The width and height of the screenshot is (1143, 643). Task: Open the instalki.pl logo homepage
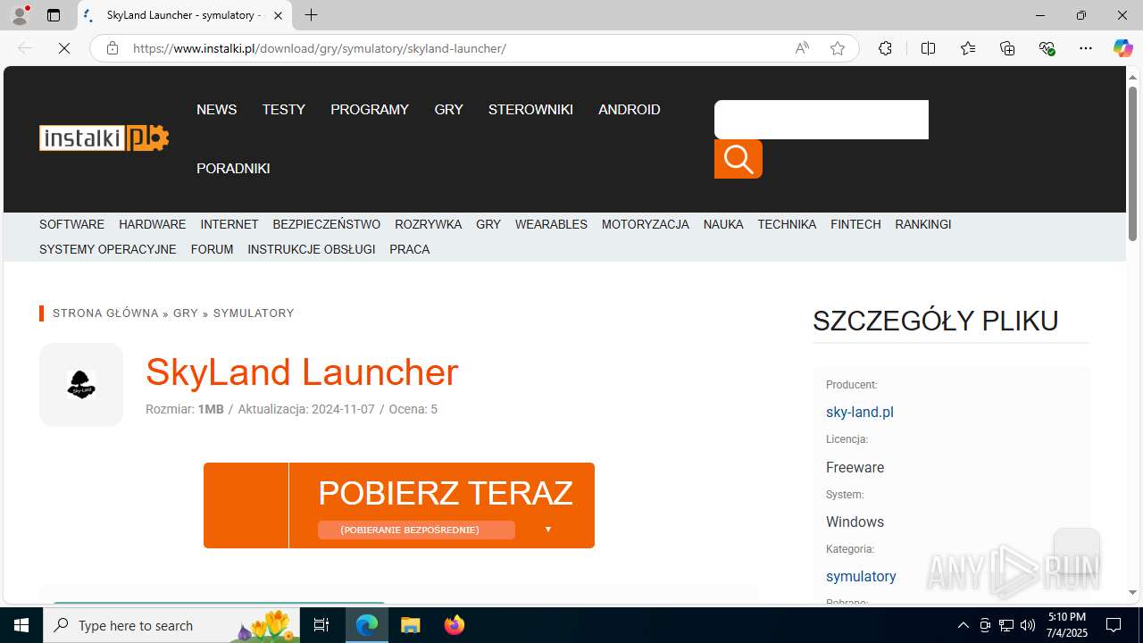point(104,138)
